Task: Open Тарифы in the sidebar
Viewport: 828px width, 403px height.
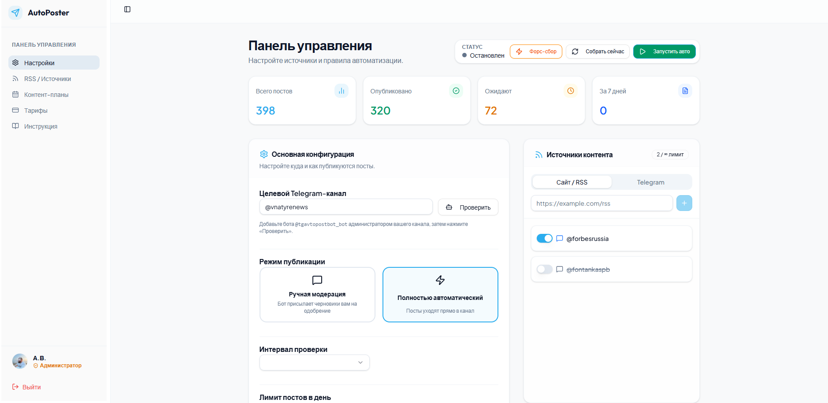Action: point(54,111)
